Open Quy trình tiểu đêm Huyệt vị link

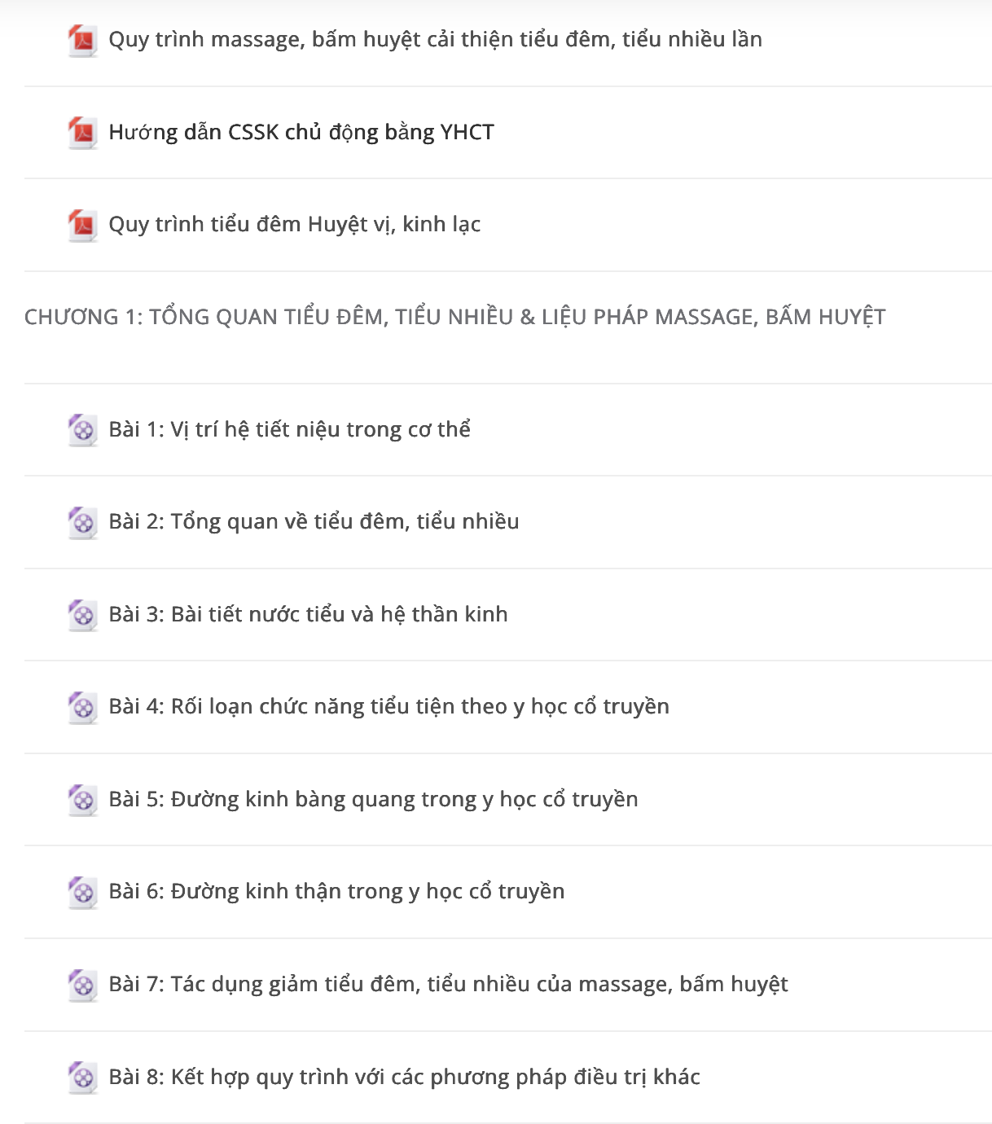295,224
